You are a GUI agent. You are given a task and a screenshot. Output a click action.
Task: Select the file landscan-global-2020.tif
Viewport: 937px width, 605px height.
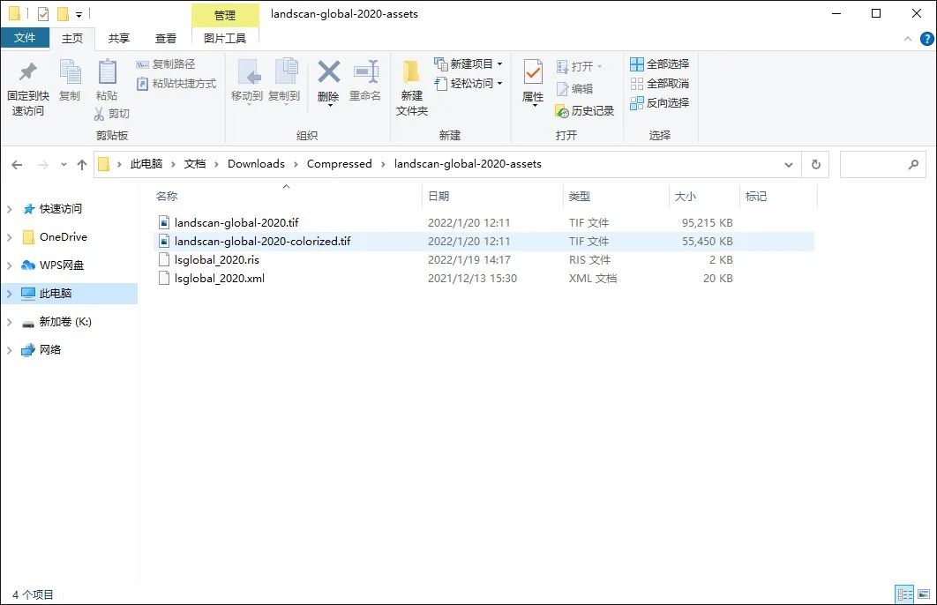click(236, 223)
